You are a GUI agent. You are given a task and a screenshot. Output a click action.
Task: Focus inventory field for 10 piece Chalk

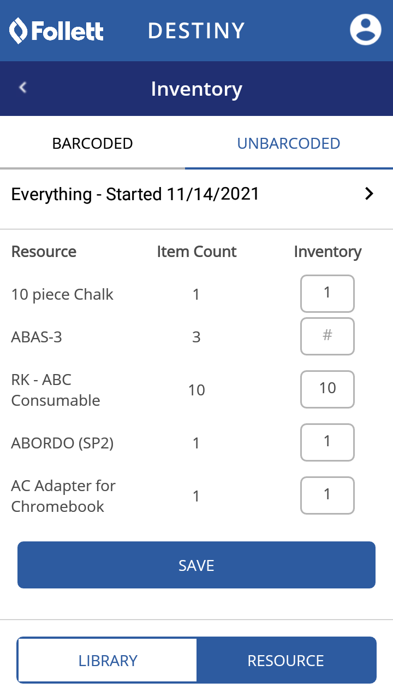click(327, 293)
